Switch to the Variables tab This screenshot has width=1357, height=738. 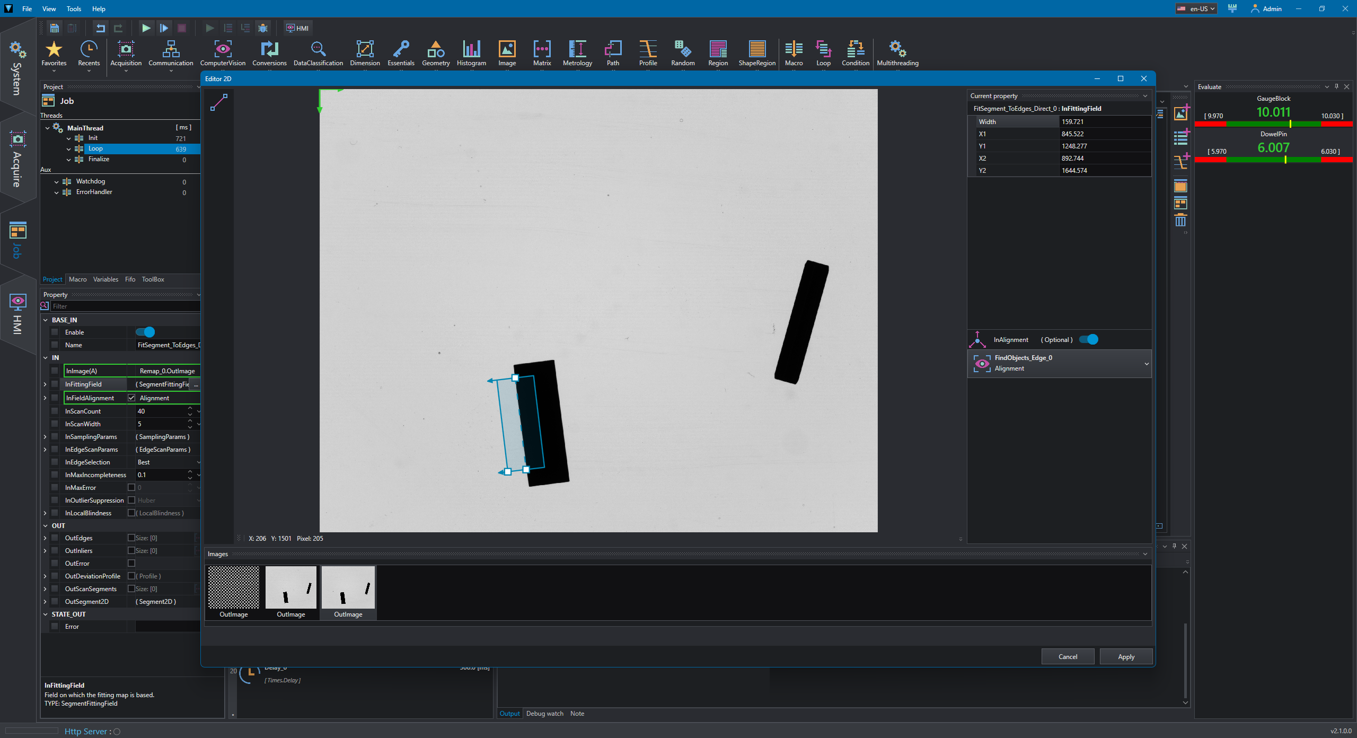click(105, 279)
